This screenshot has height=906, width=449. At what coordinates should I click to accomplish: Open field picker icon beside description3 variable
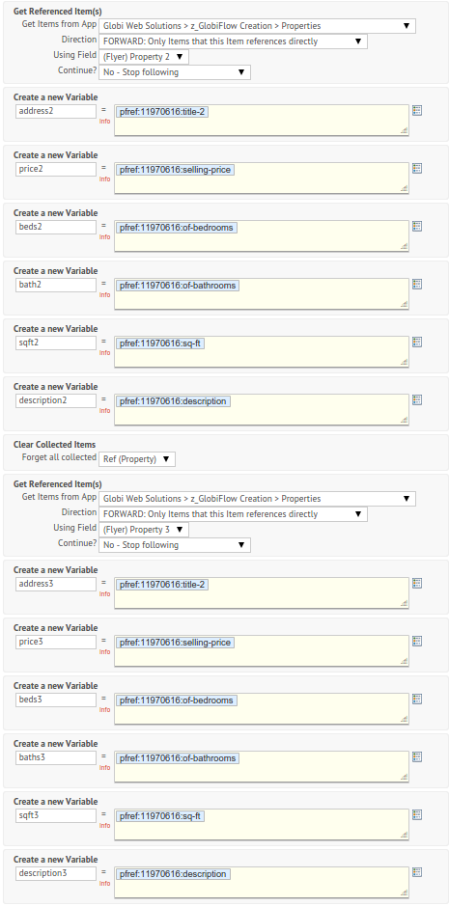coord(416,872)
